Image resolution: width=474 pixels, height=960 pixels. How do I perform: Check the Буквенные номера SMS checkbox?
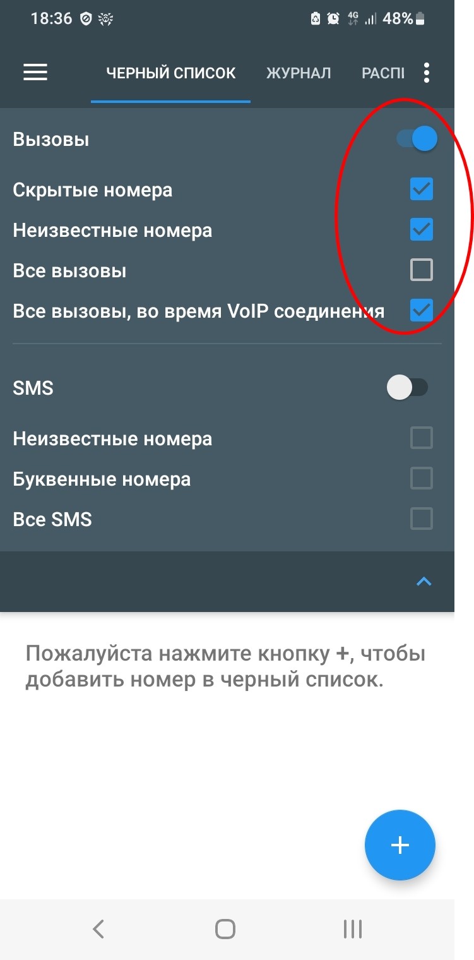[422, 479]
